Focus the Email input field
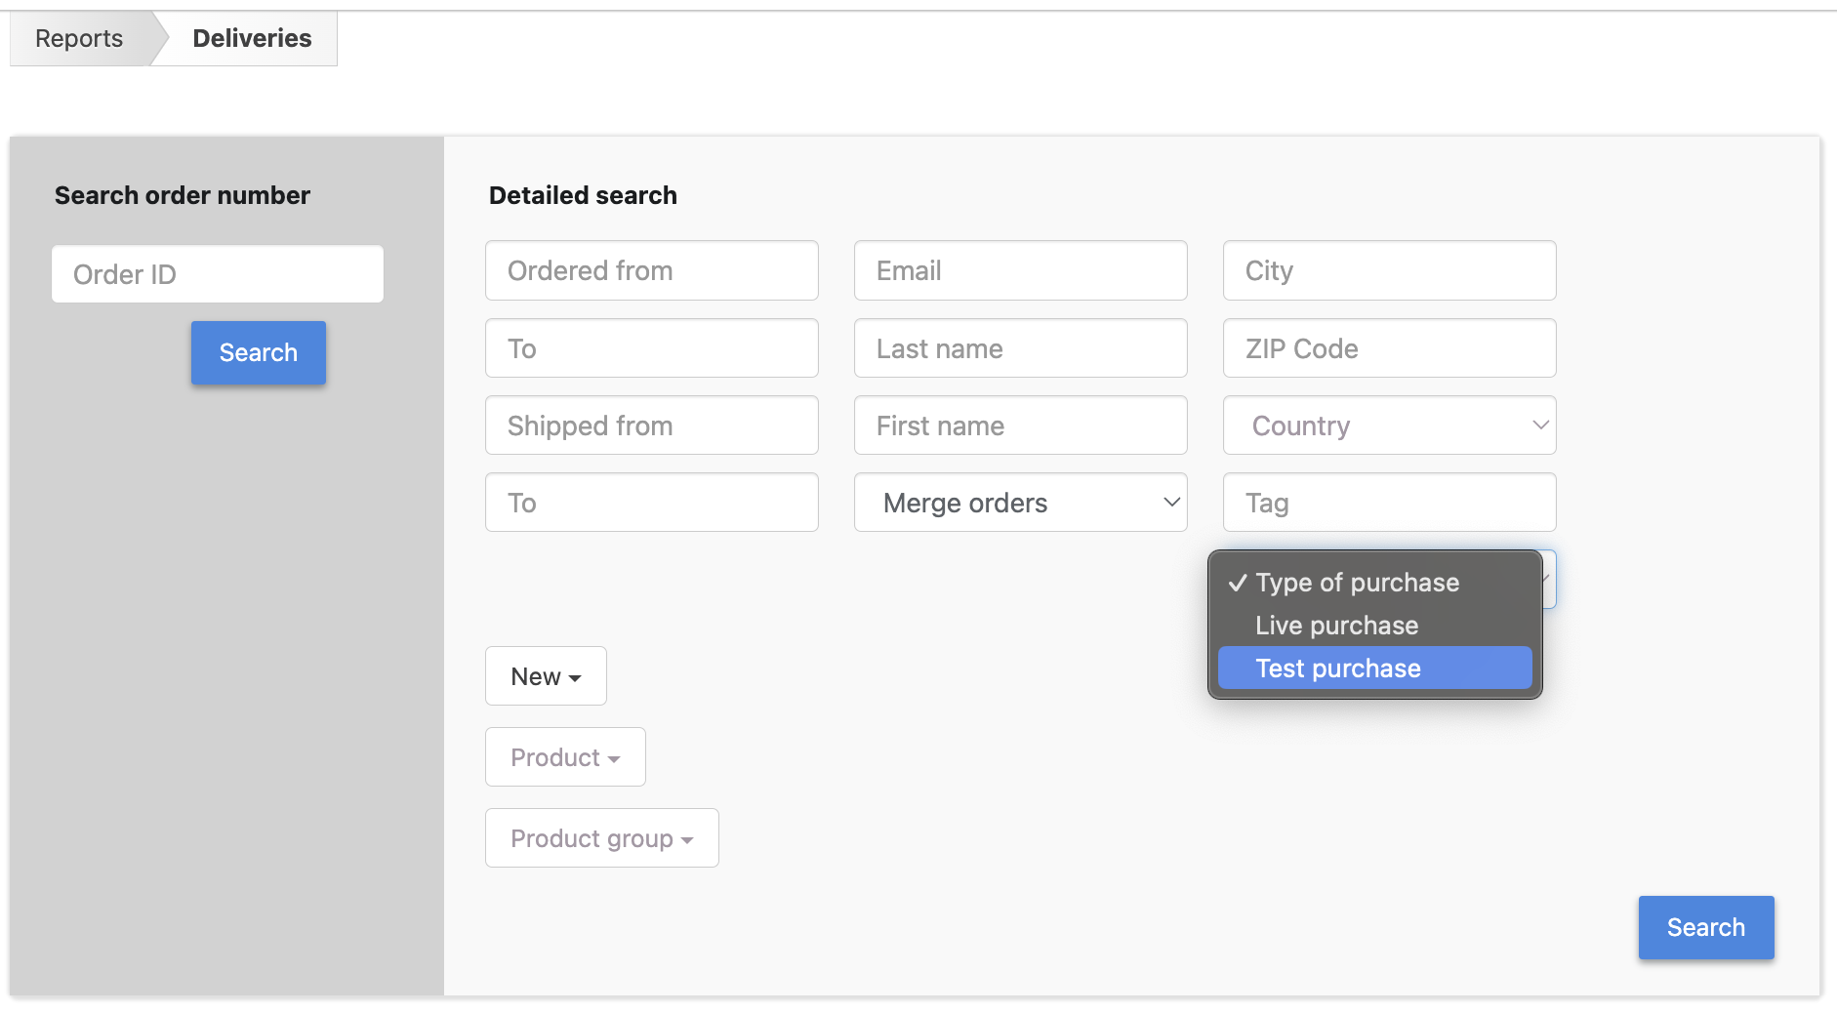The height and width of the screenshot is (1013, 1837). [1020, 270]
